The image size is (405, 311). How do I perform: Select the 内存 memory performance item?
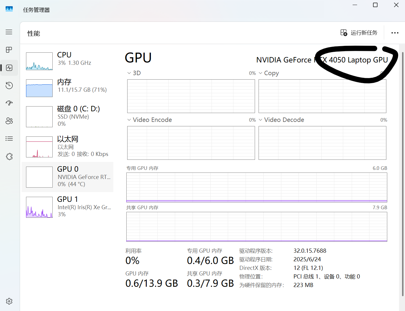[x=67, y=88]
